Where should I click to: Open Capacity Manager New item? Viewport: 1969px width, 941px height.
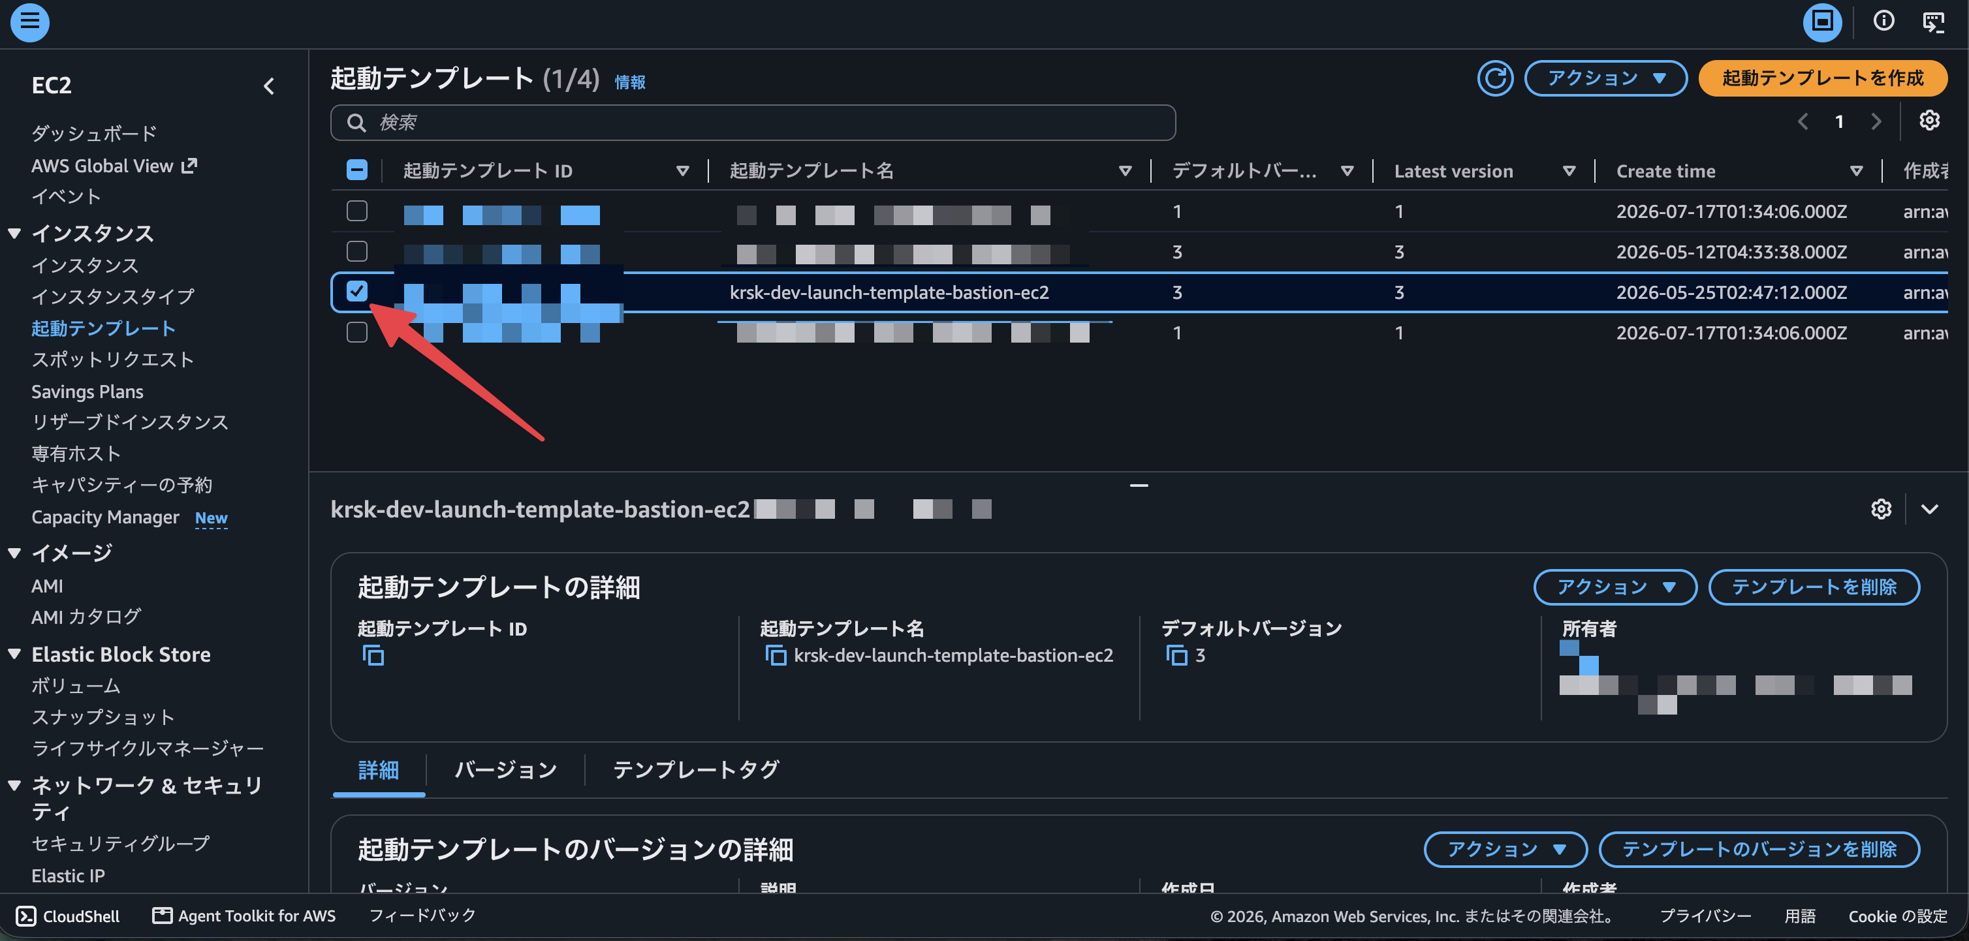pos(129,517)
